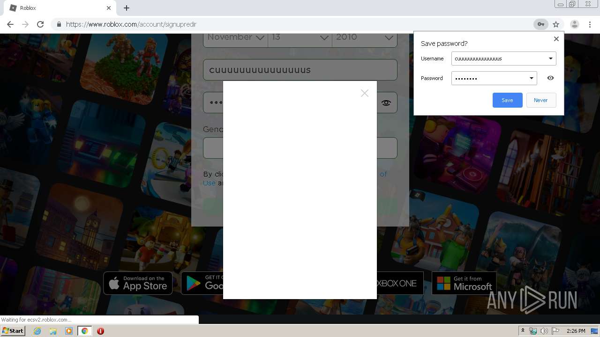
Task: Open the Action Center flag icon
Action: 555,331
